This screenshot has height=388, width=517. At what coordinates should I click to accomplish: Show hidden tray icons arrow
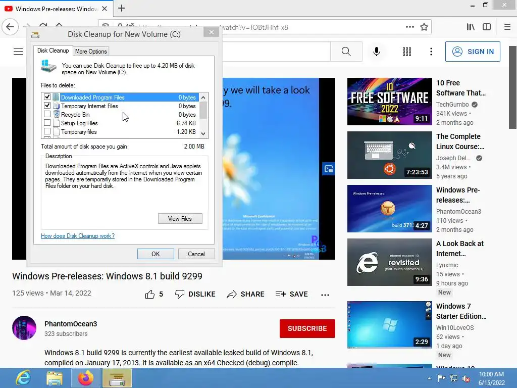(429, 378)
